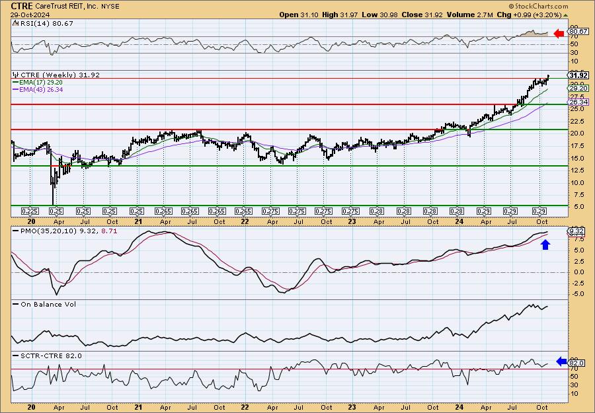Click the 29.20 EMA tag on right axis
The image size is (595, 413).
(x=578, y=89)
